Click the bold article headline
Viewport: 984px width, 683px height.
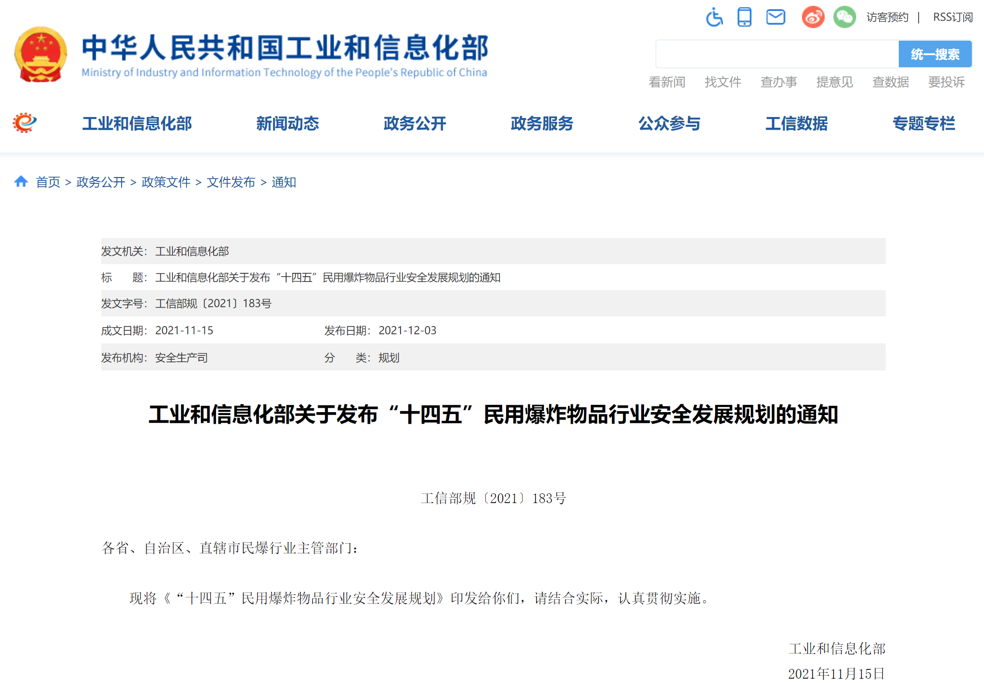[493, 415]
